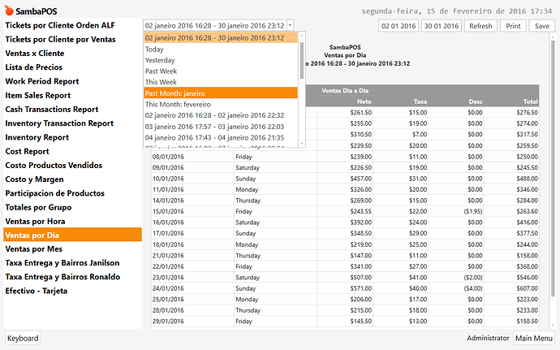
Task: Open the Item Sales Report
Action: [72, 96]
